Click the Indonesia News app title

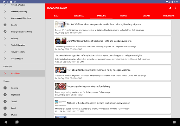(x=57, y=8)
